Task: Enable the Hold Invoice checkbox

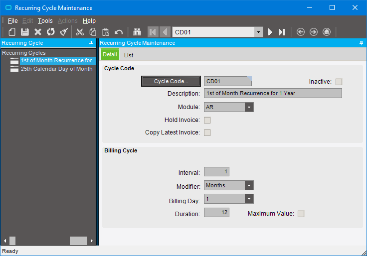Action: tap(207, 120)
